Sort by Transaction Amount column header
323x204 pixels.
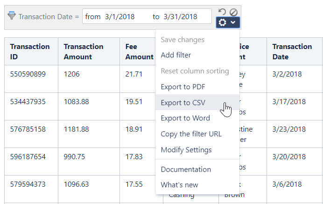84,51
